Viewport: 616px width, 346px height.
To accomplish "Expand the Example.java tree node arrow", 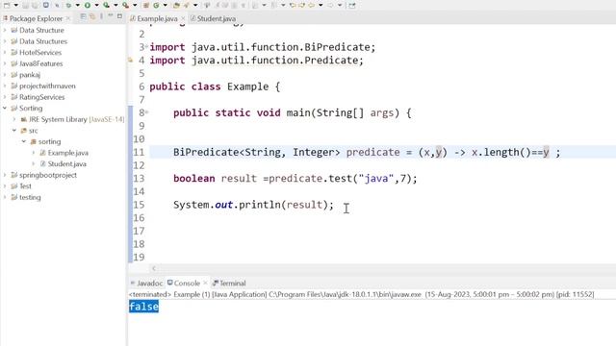I will [34, 153].
